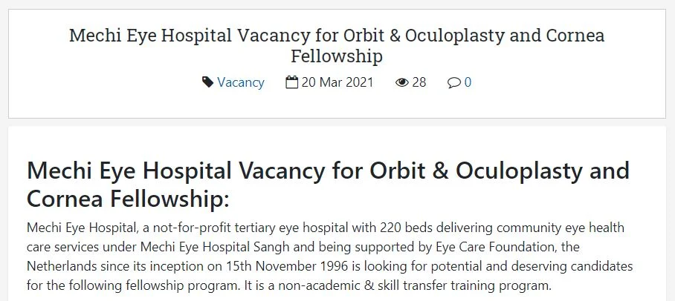Click Mechi Eye Hospital Sangh in the paragraph
Image resolution: width=675 pixels, height=301 pixels.
pos(215,248)
